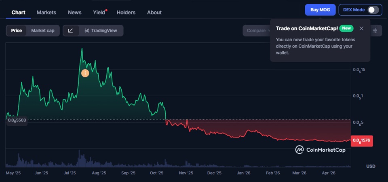This screenshot has height=182, width=388.
Task: Open the Holders tab
Action: pyautogui.click(x=126, y=13)
